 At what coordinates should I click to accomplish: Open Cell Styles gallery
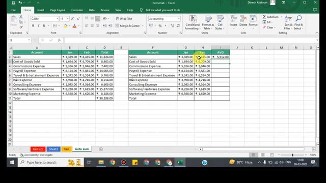pos(220,22)
